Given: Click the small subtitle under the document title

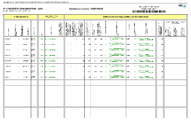Looking at the screenshot, I should point(17,11).
